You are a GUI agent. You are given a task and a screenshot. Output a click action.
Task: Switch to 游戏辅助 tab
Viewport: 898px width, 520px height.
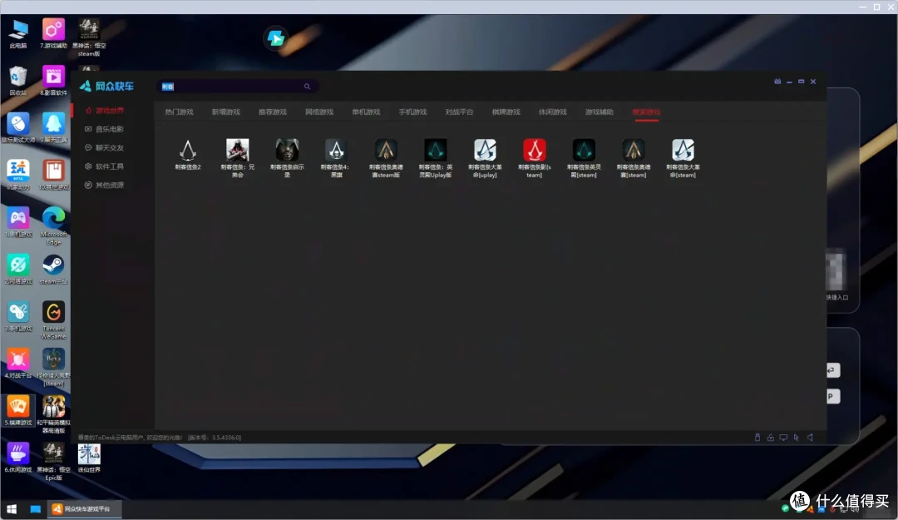(599, 111)
